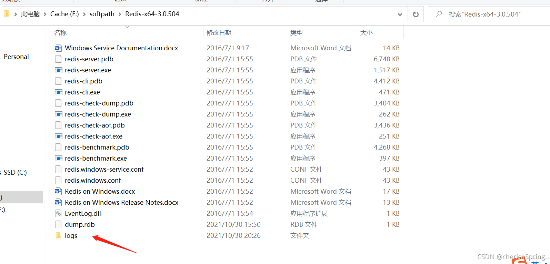Image resolution: width=550 pixels, height=264 pixels.
Task: Select file name redis-check-aof.exe
Action: (x=93, y=136)
